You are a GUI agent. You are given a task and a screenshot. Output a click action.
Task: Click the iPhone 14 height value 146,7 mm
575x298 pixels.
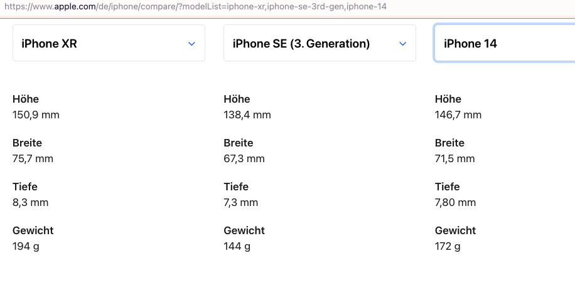(x=458, y=115)
